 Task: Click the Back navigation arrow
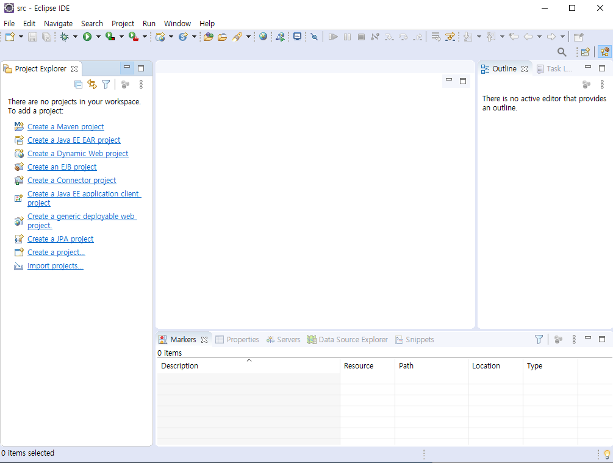(528, 37)
